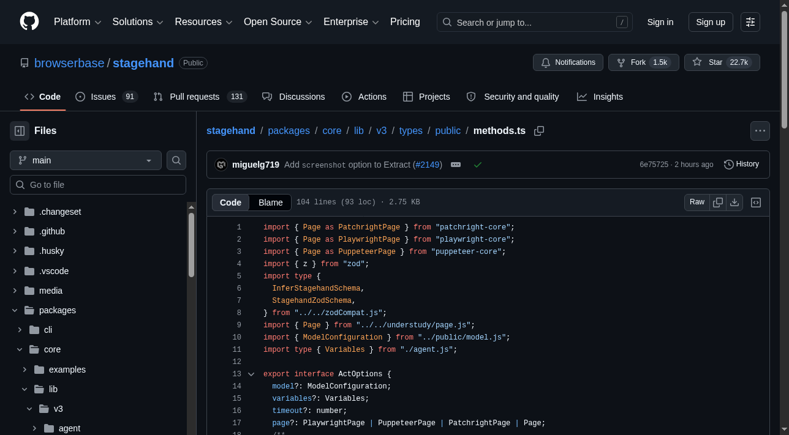Open the Platform menu
789x435 pixels.
pyautogui.click(x=77, y=22)
